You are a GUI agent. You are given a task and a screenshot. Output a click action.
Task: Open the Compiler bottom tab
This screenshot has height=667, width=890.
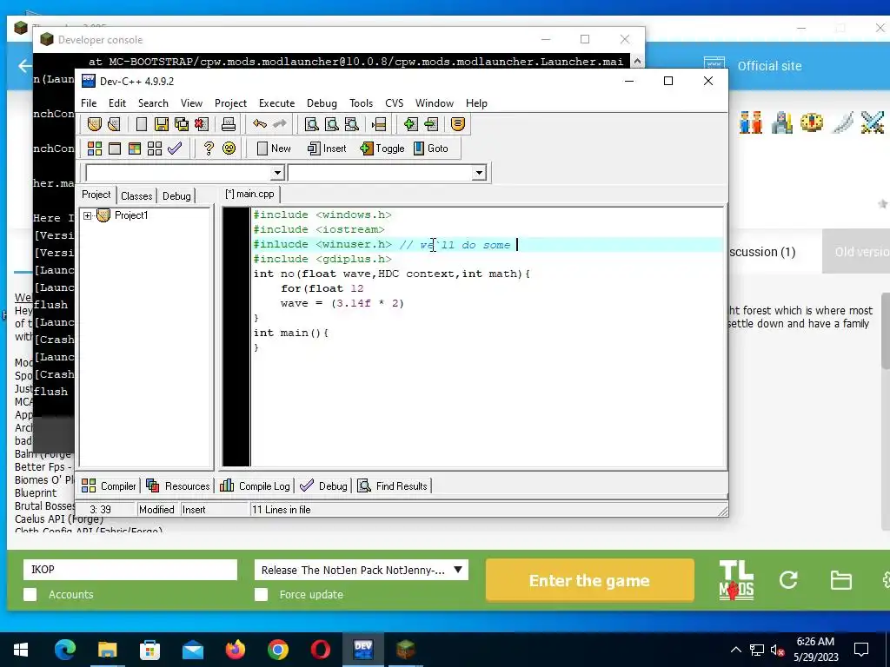[109, 486]
